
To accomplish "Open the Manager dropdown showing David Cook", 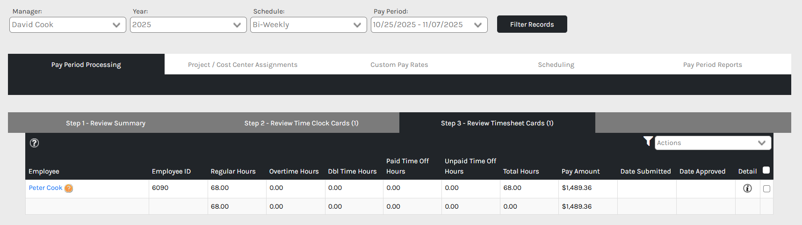I will pyautogui.click(x=68, y=25).
